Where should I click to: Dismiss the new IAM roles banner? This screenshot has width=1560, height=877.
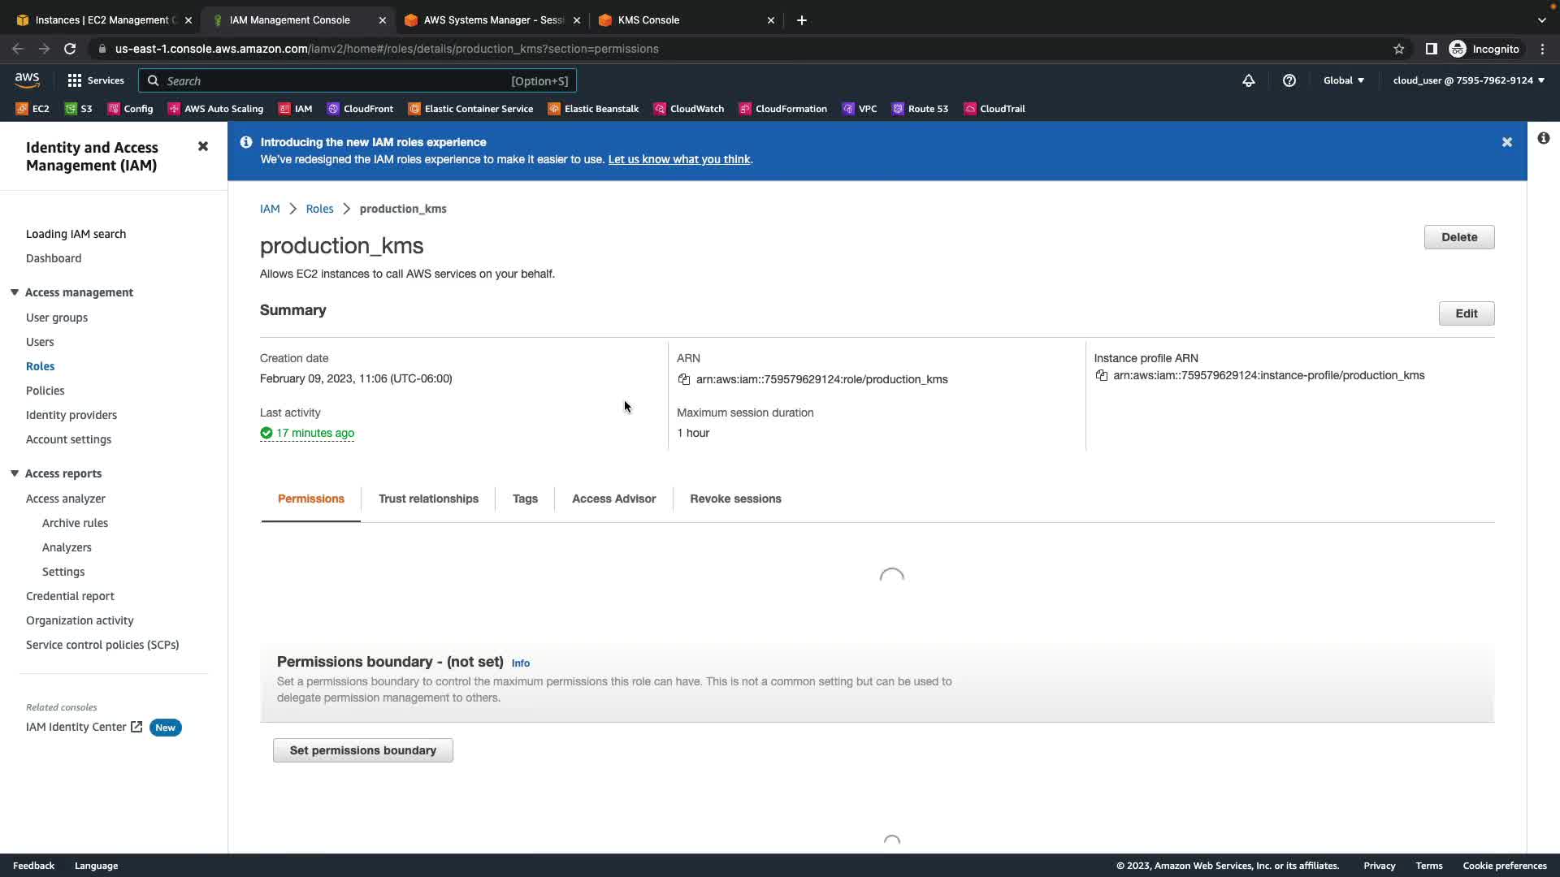click(x=1507, y=142)
